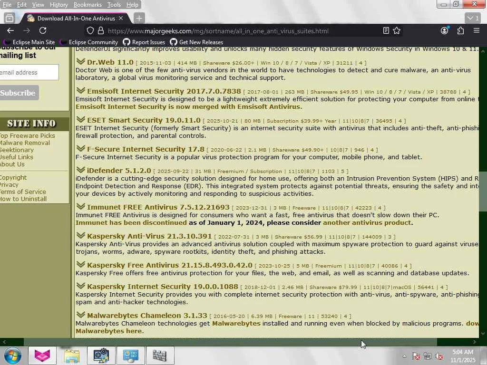Open Dr.Web 11.0 download page link
Image resolution: width=487 pixels, height=365 pixels.
coord(110,62)
